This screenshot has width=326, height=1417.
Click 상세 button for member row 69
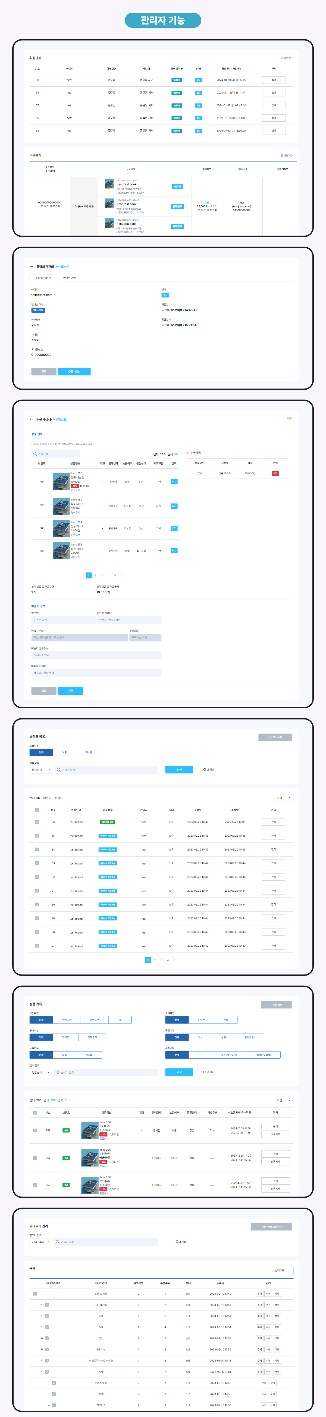(x=274, y=80)
